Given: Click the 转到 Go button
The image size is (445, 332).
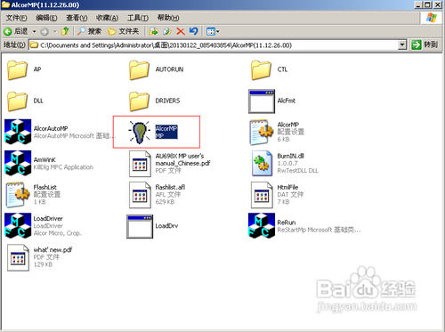Looking at the screenshot, I should pos(425,45).
